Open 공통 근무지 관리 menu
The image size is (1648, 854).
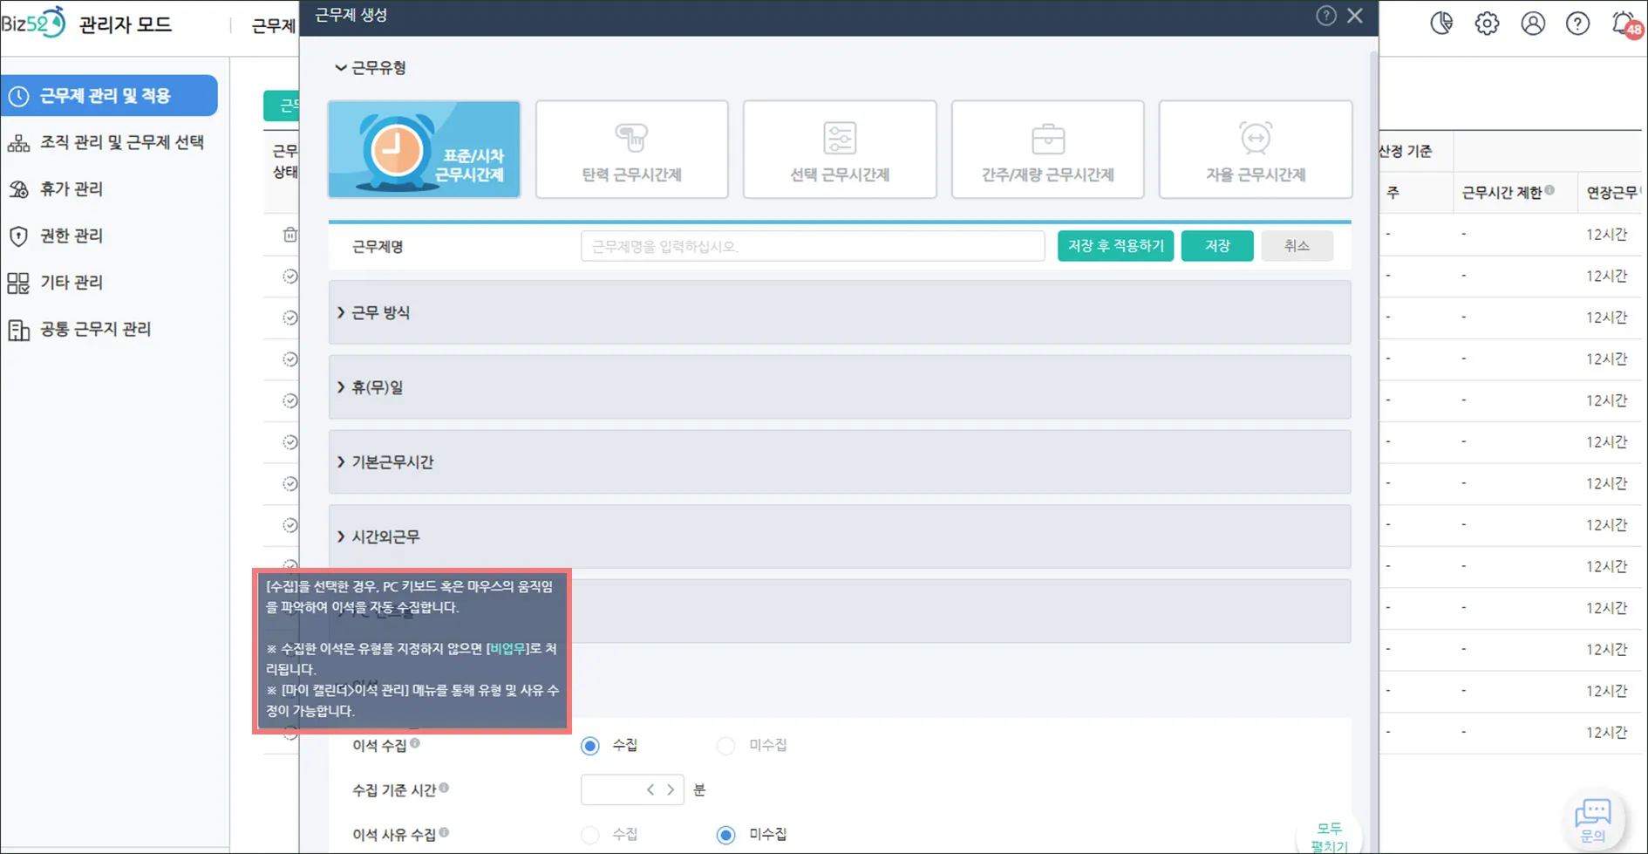tap(95, 330)
